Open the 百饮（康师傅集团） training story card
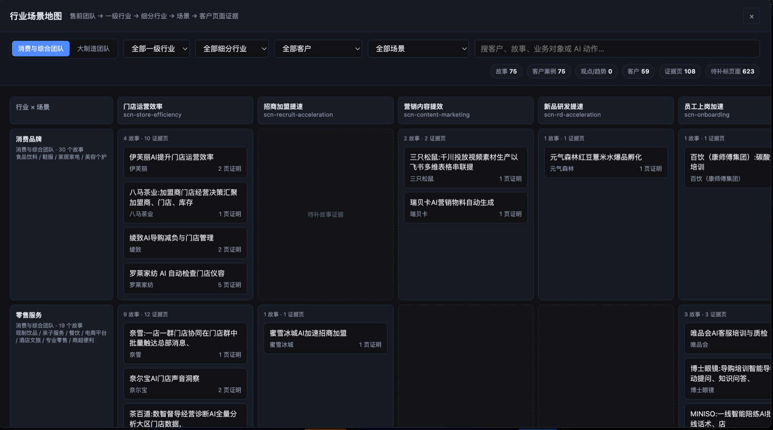This screenshot has width=773, height=430. [x=729, y=167]
